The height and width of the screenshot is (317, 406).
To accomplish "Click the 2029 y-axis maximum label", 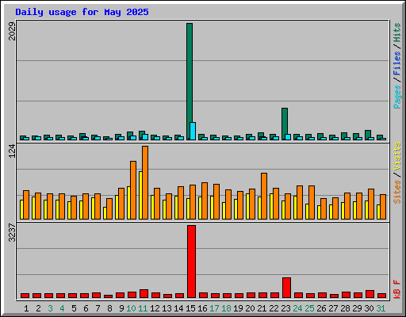I will (12, 32).
